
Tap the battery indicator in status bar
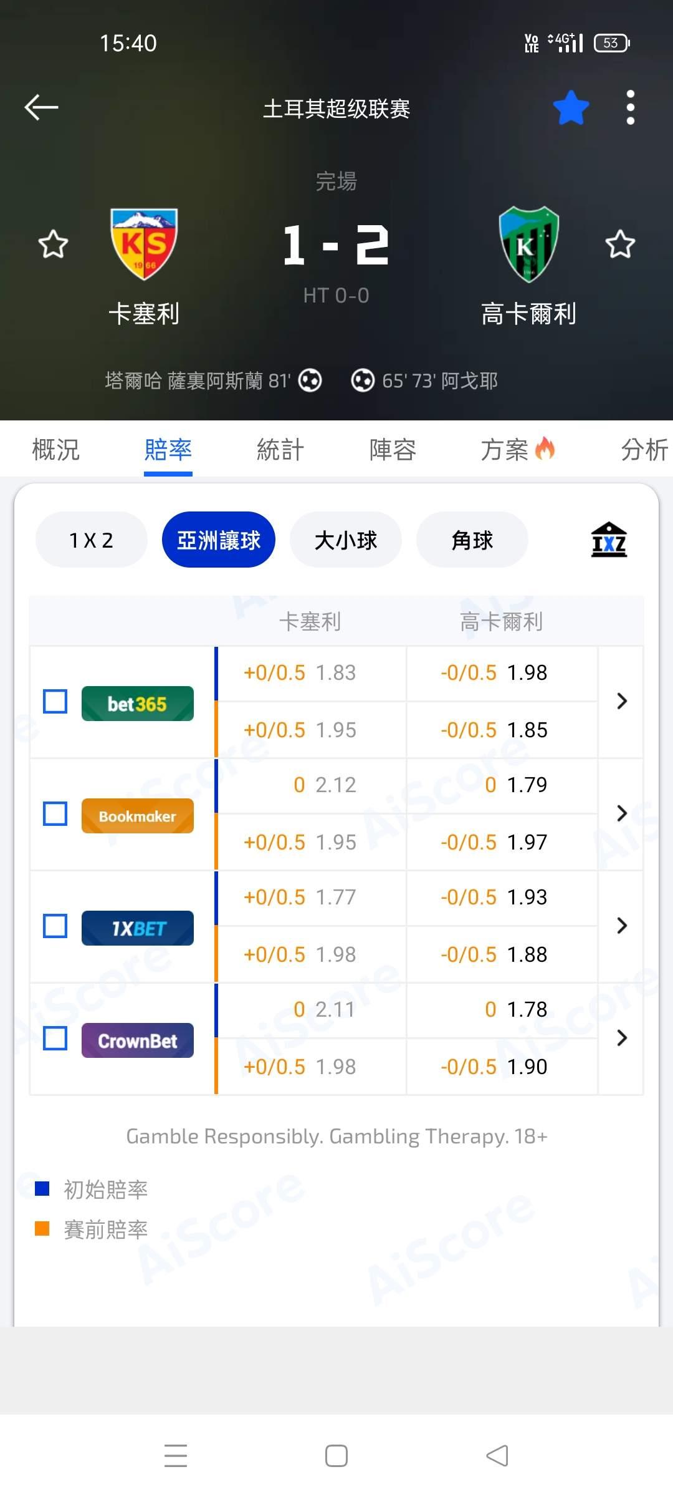point(612,42)
